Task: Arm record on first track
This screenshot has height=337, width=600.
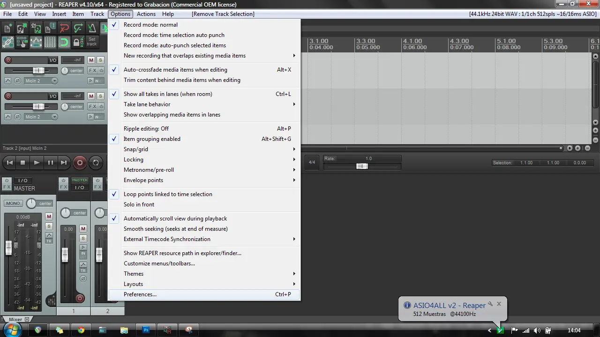Action: pos(8,60)
